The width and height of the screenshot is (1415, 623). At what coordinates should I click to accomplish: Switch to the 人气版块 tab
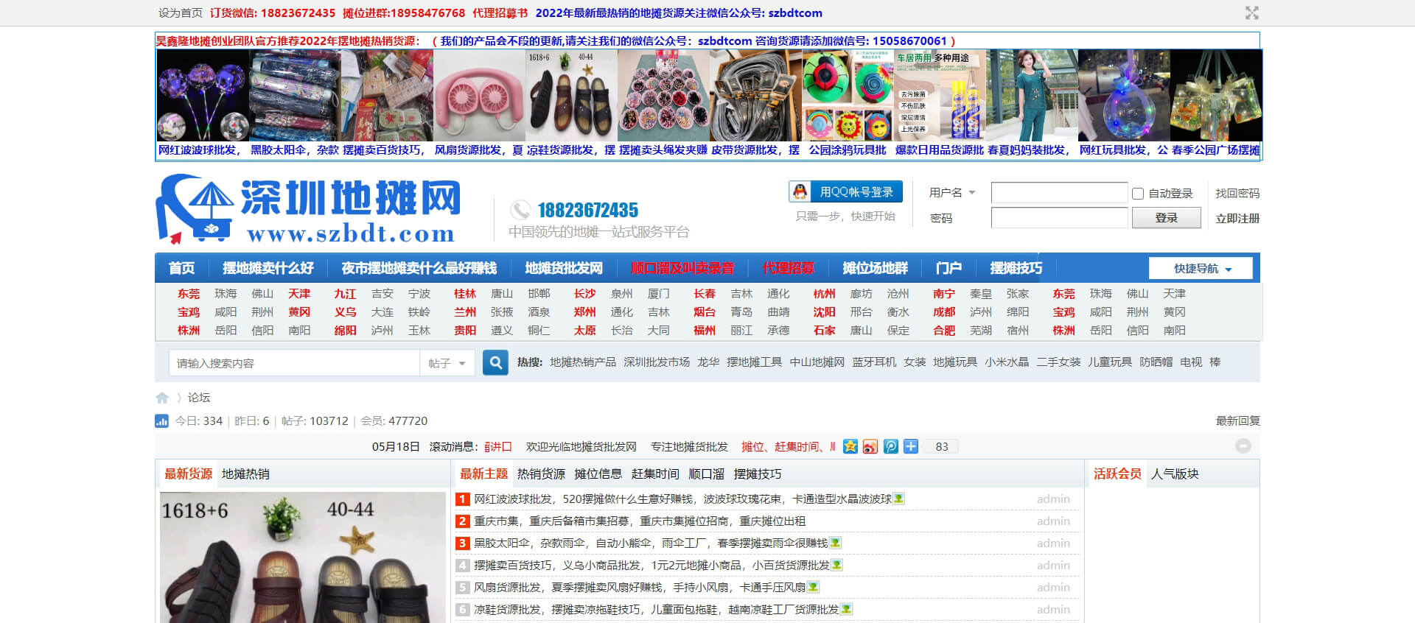coord(1175,474)
